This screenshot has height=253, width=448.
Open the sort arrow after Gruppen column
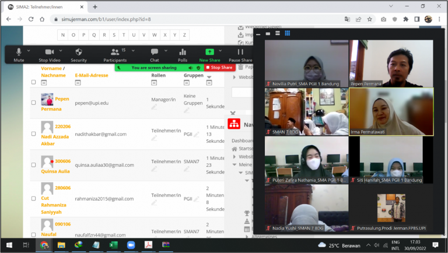209,77
